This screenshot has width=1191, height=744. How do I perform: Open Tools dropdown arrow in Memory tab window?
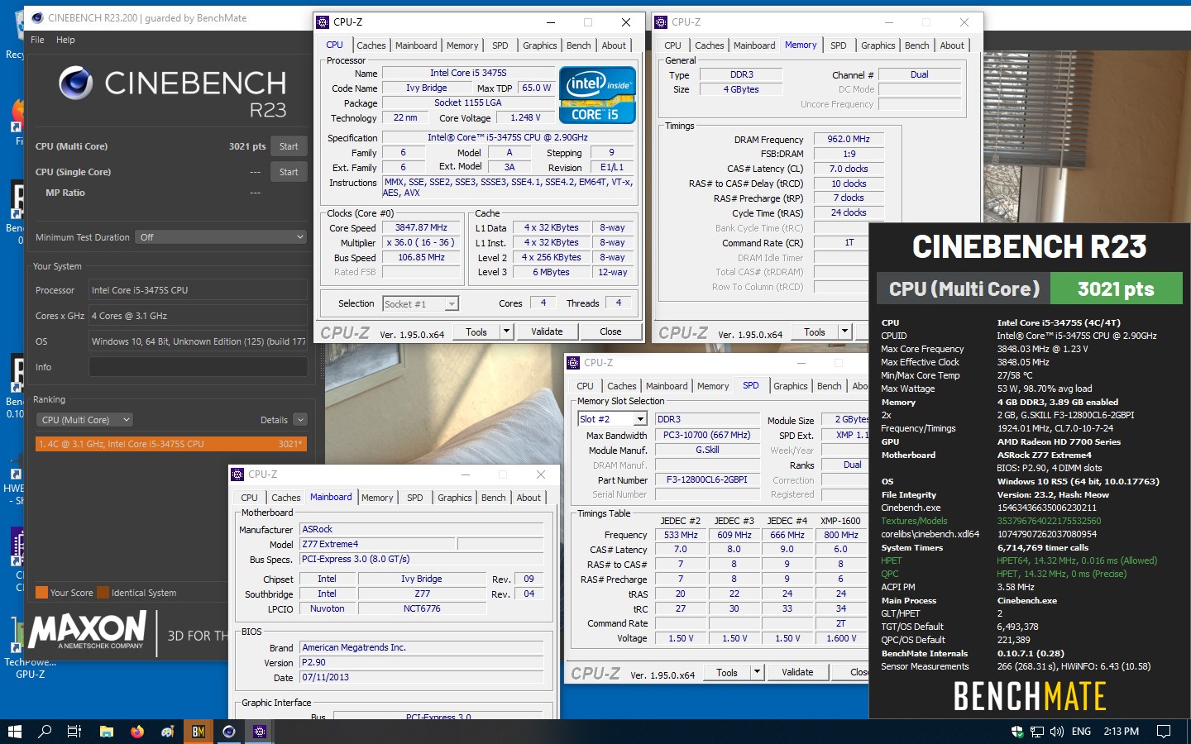pos(844,331)
